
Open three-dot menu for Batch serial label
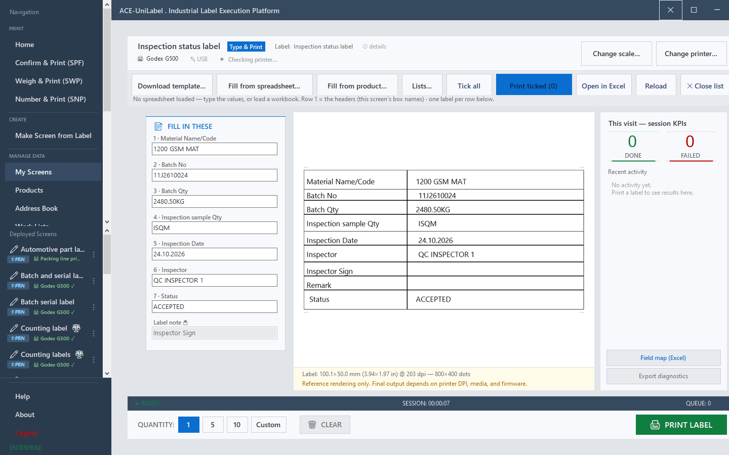(x=94, y=307)
